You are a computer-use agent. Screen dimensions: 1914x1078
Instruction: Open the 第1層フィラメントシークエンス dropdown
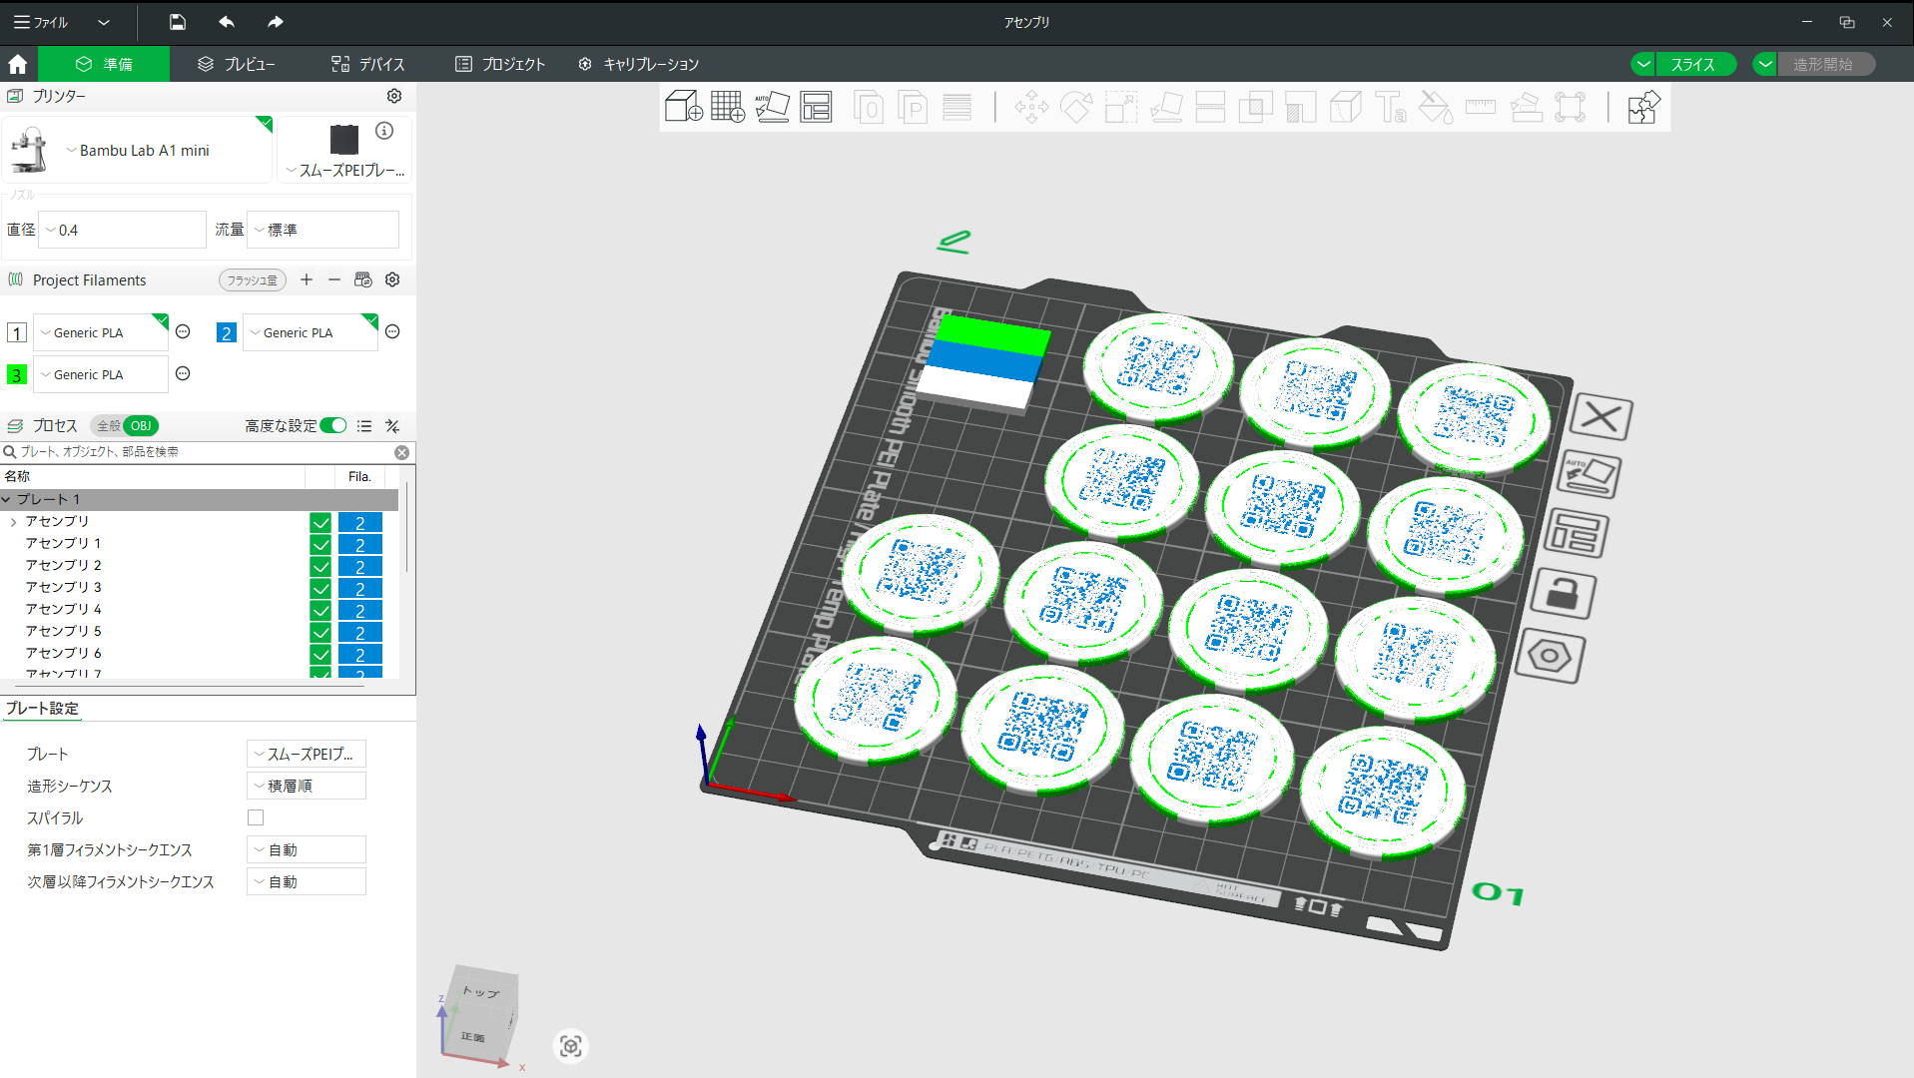[x=307, y=849]
